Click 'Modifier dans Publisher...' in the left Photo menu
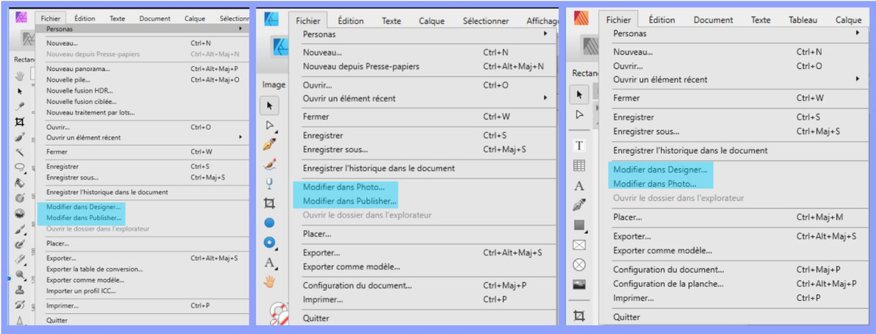This screenshot has height=334, width=876. tap(83, 218)
